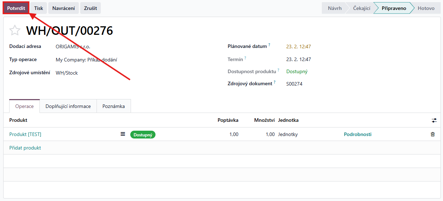
Task: Show help for Zdrojový dokument field
Action: coord(275,82)
